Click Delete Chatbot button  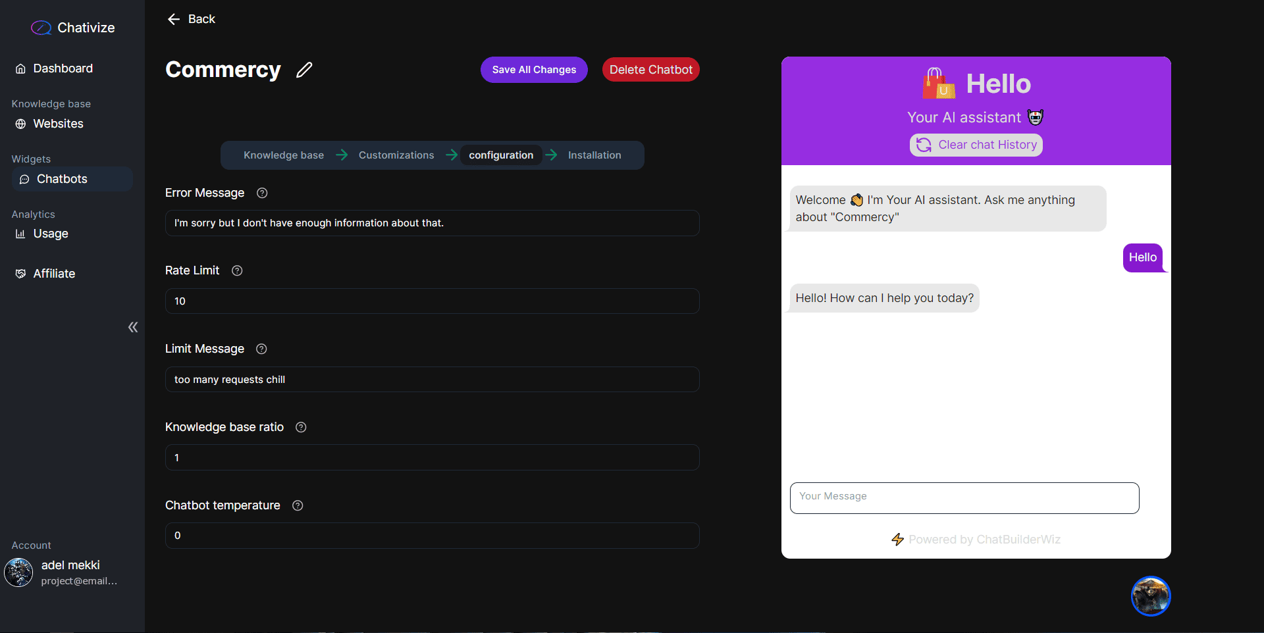coord(650,70)
